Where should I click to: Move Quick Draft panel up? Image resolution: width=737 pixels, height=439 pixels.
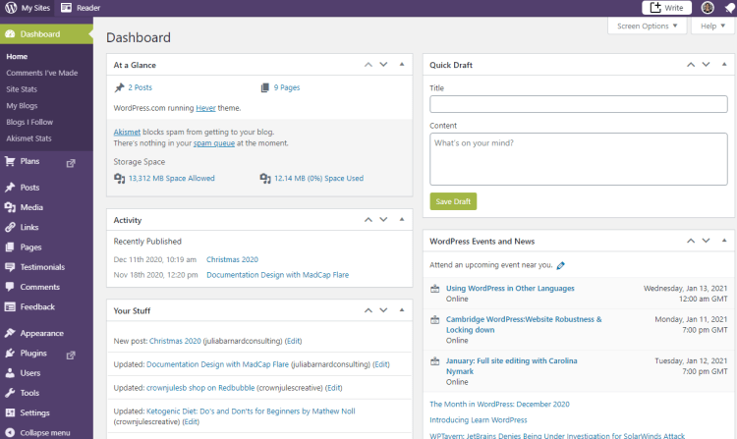point(691,65)
